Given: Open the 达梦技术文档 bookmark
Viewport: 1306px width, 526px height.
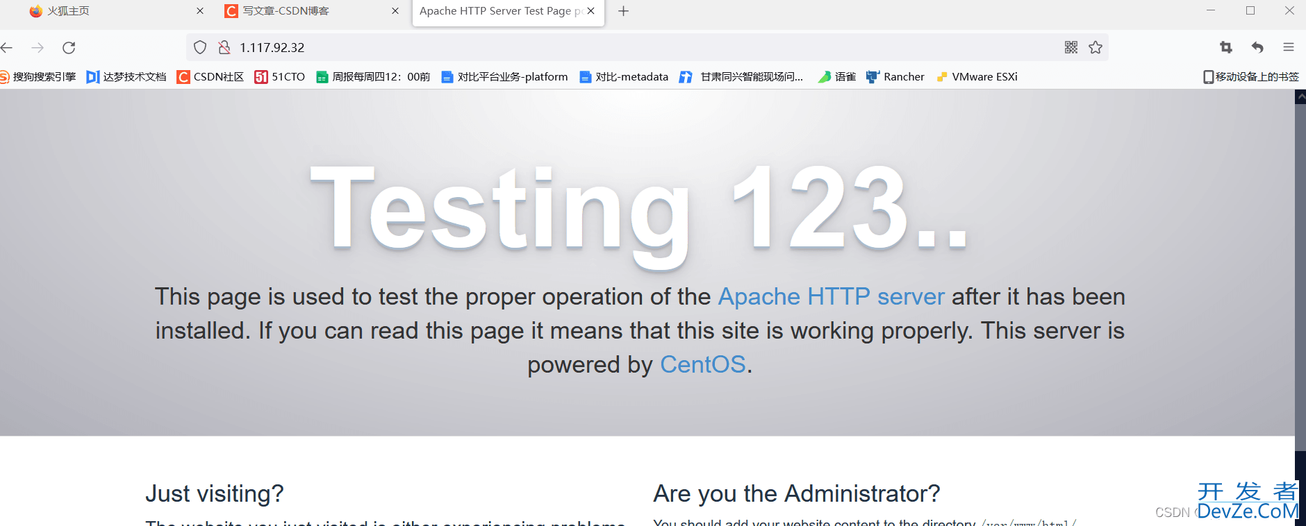Looking at the screenshot, I should [x=126, y=77].
